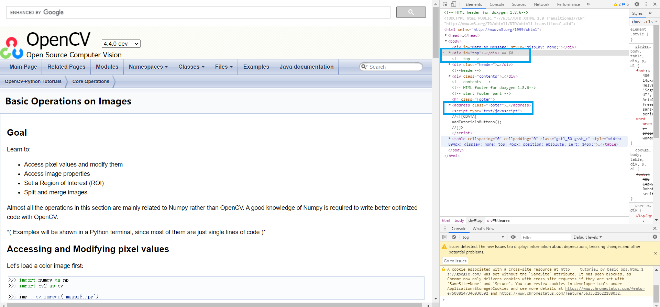
Task: Show the console sidebar
Action: 445,237
